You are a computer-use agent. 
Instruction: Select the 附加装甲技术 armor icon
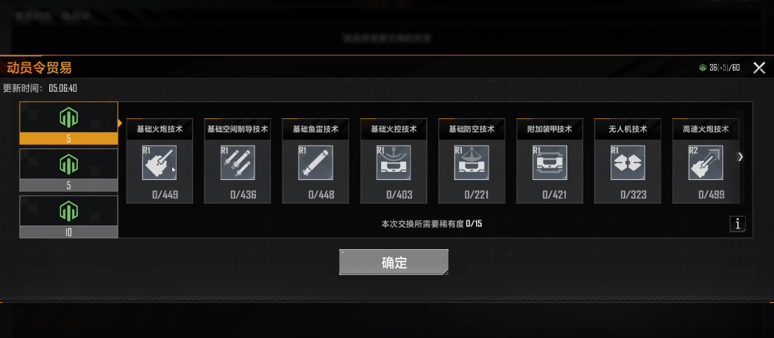550,162
